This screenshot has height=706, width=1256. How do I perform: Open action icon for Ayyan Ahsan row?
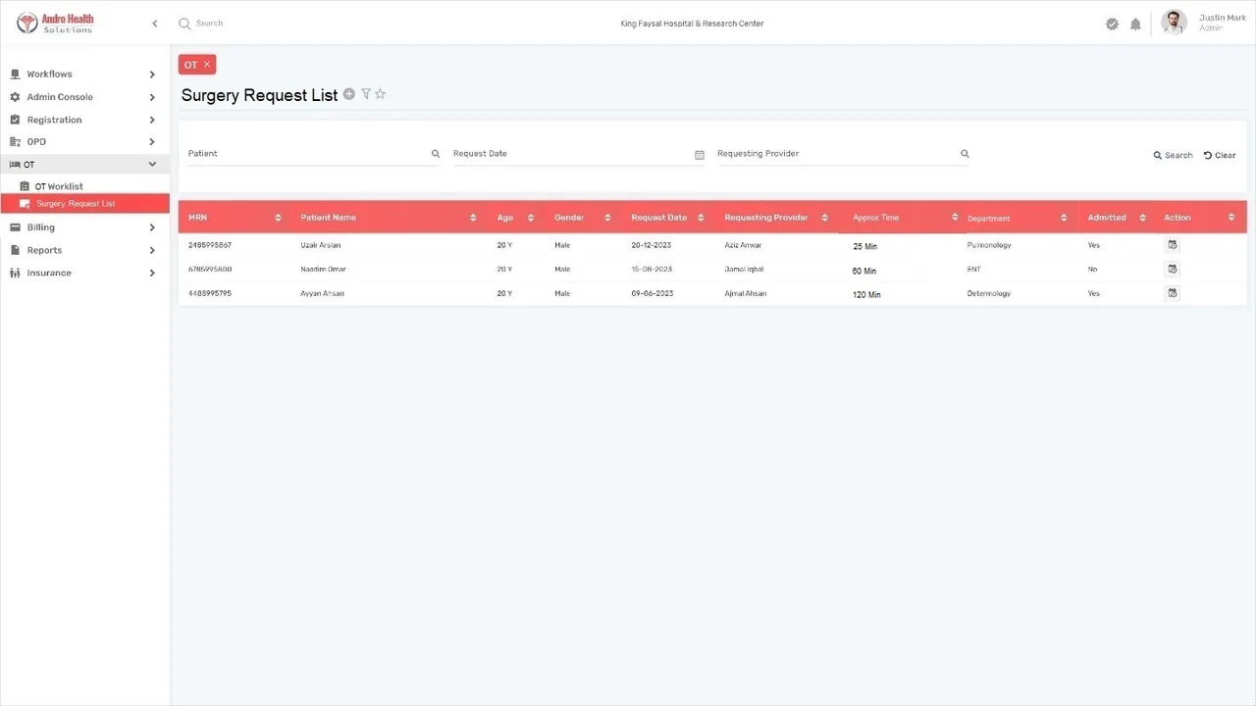[1172, 293]
